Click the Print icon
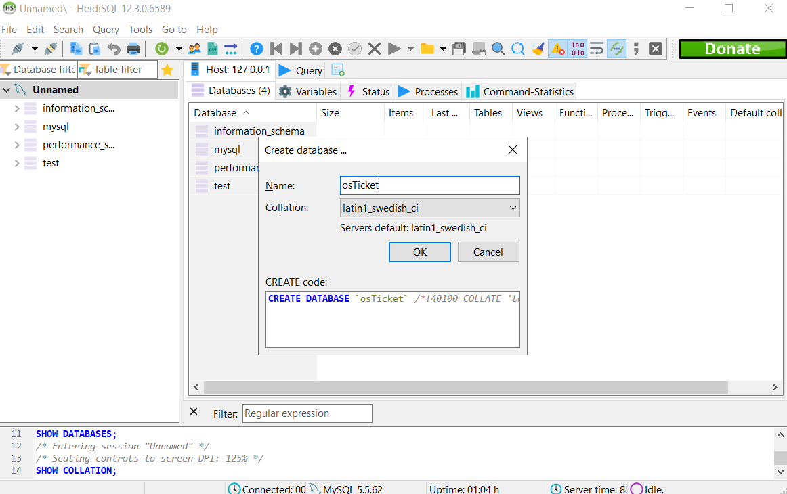The height and width of the screenshot is (494, 787). (x=133, y=49)
